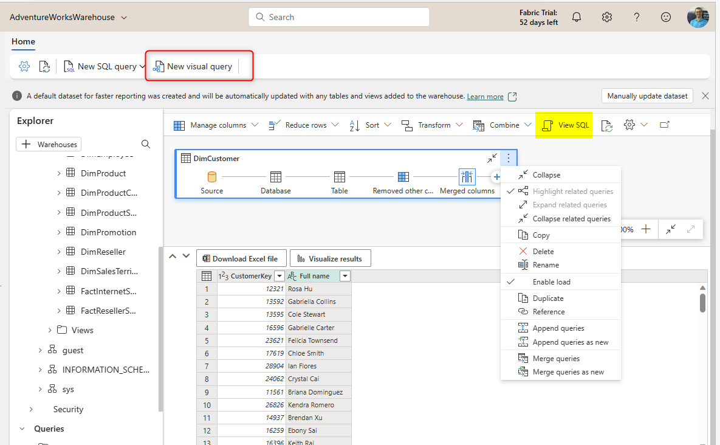Image resolution: width=720 pixels, height=445 pixels.
Task: Click the Removed other columns step icon
Action: tap(403, 177)
